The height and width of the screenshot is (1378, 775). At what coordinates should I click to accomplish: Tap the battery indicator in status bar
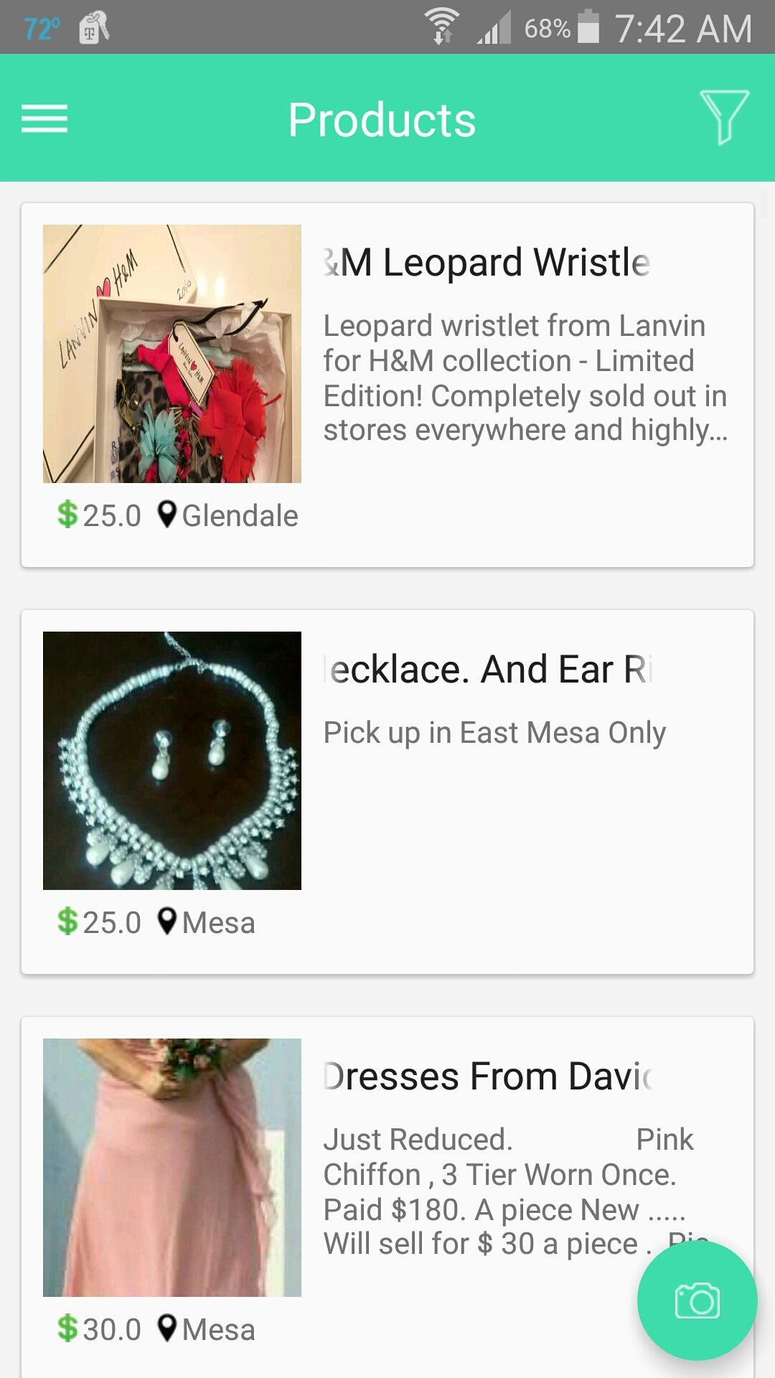[588, 27]
